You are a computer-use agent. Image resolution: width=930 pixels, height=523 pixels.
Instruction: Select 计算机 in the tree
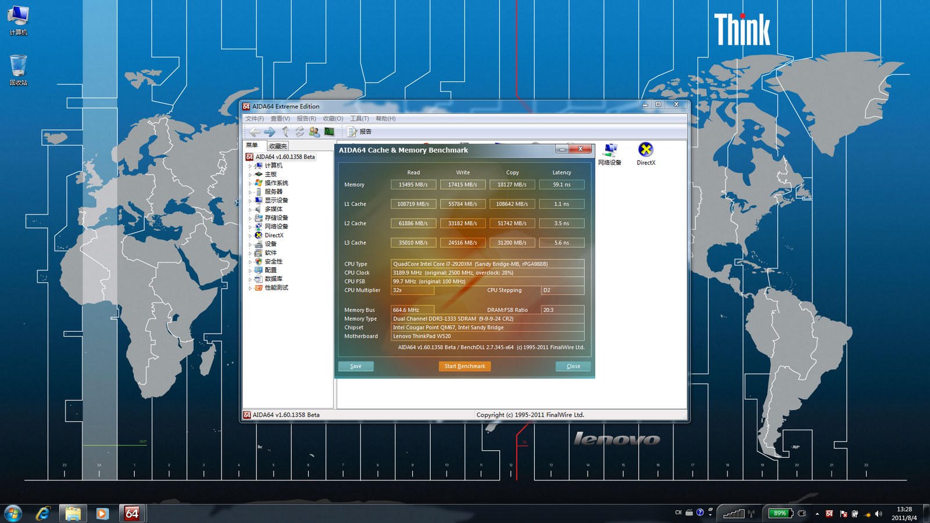point(269,166)
